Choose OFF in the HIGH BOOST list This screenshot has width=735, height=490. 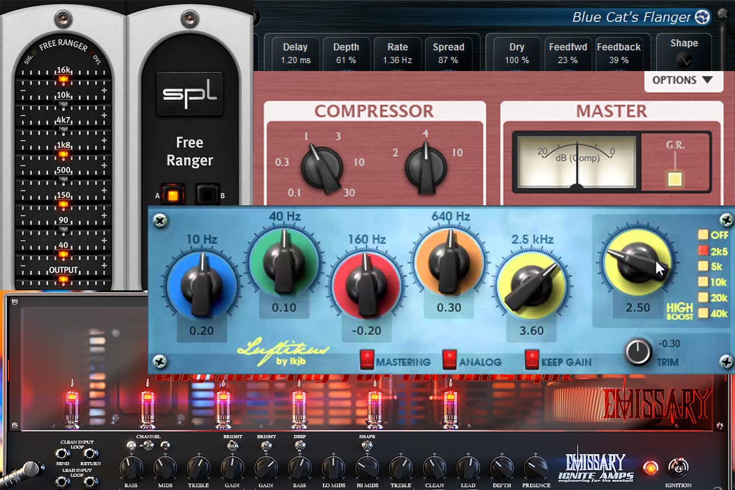(703, 235)
